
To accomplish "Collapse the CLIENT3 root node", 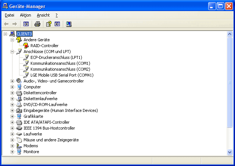I will coord(5,34).
